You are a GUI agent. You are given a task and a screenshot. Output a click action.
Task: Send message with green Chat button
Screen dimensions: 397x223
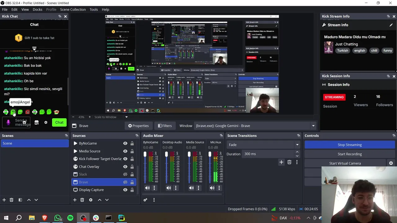[x=59, y=122]
